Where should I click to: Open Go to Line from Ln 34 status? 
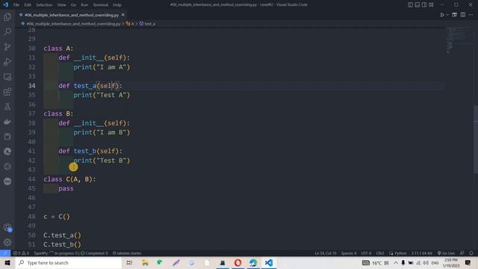pos(326,253)
